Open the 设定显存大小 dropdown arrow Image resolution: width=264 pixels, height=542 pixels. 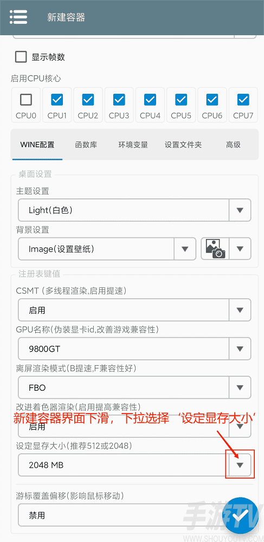[240, 465]
